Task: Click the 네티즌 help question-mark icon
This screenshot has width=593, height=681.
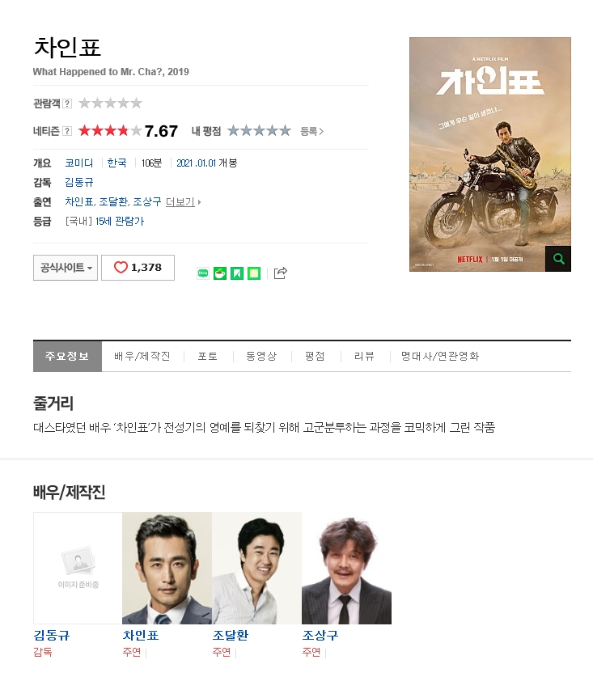Action: click(x=67, y=131)
